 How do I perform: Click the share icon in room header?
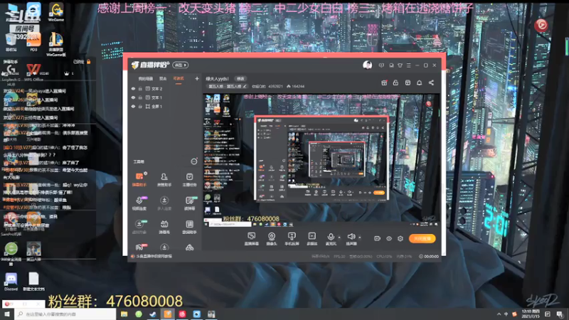(431, 82)
